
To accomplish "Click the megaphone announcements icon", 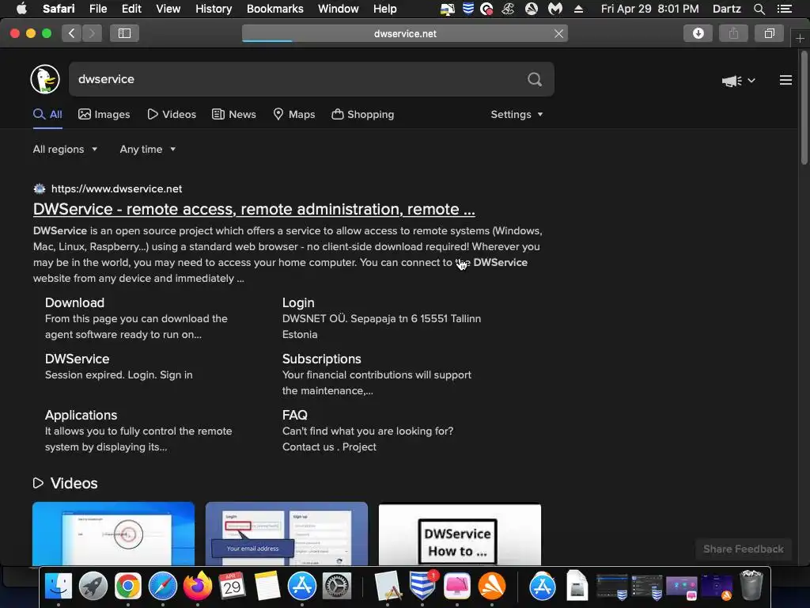I will pos(732,81).
